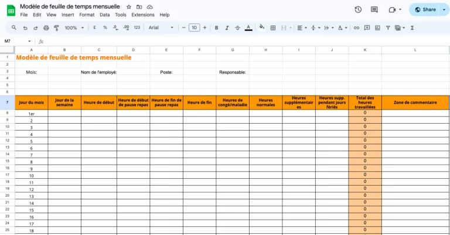
Task: Toggle strikethrough formatting
Action: 237,28
